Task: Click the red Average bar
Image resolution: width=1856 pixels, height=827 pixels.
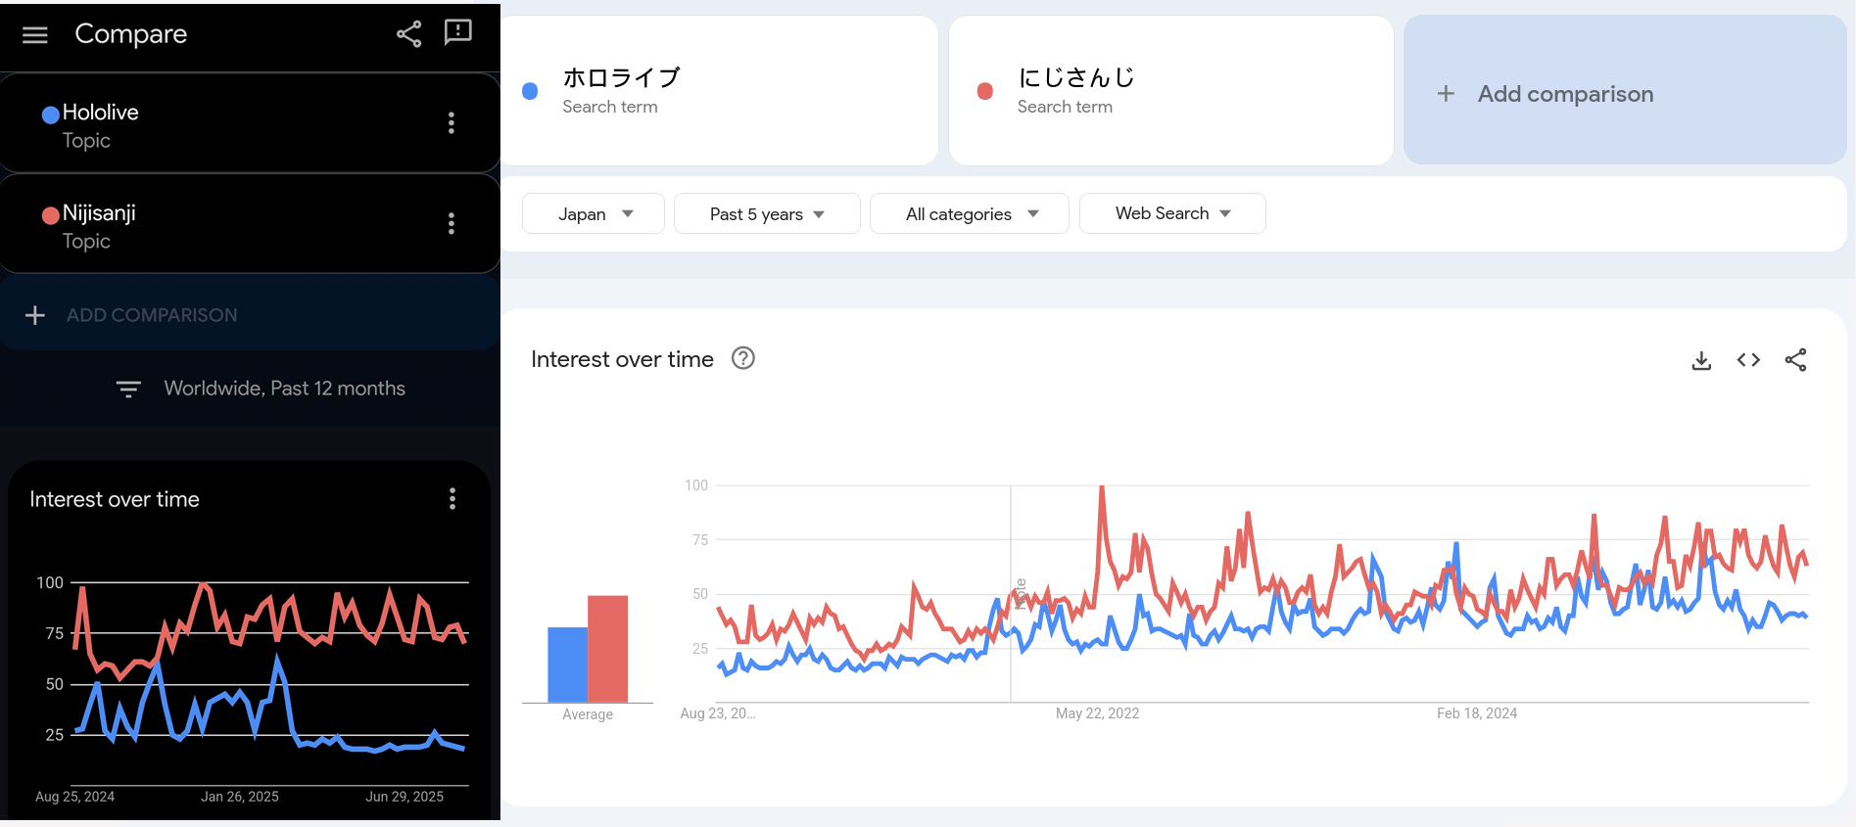Action: click(x=607, y=649)
